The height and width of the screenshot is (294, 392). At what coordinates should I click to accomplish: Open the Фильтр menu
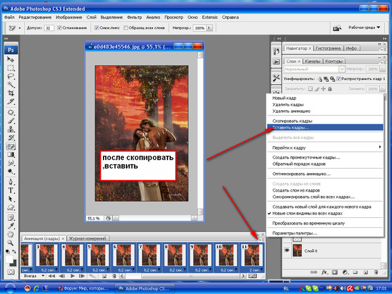tap(134, 17)
